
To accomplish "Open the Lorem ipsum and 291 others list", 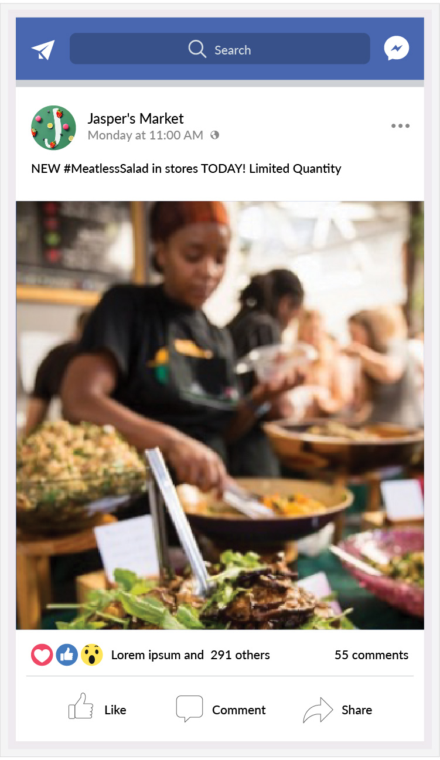I will 190,655.
